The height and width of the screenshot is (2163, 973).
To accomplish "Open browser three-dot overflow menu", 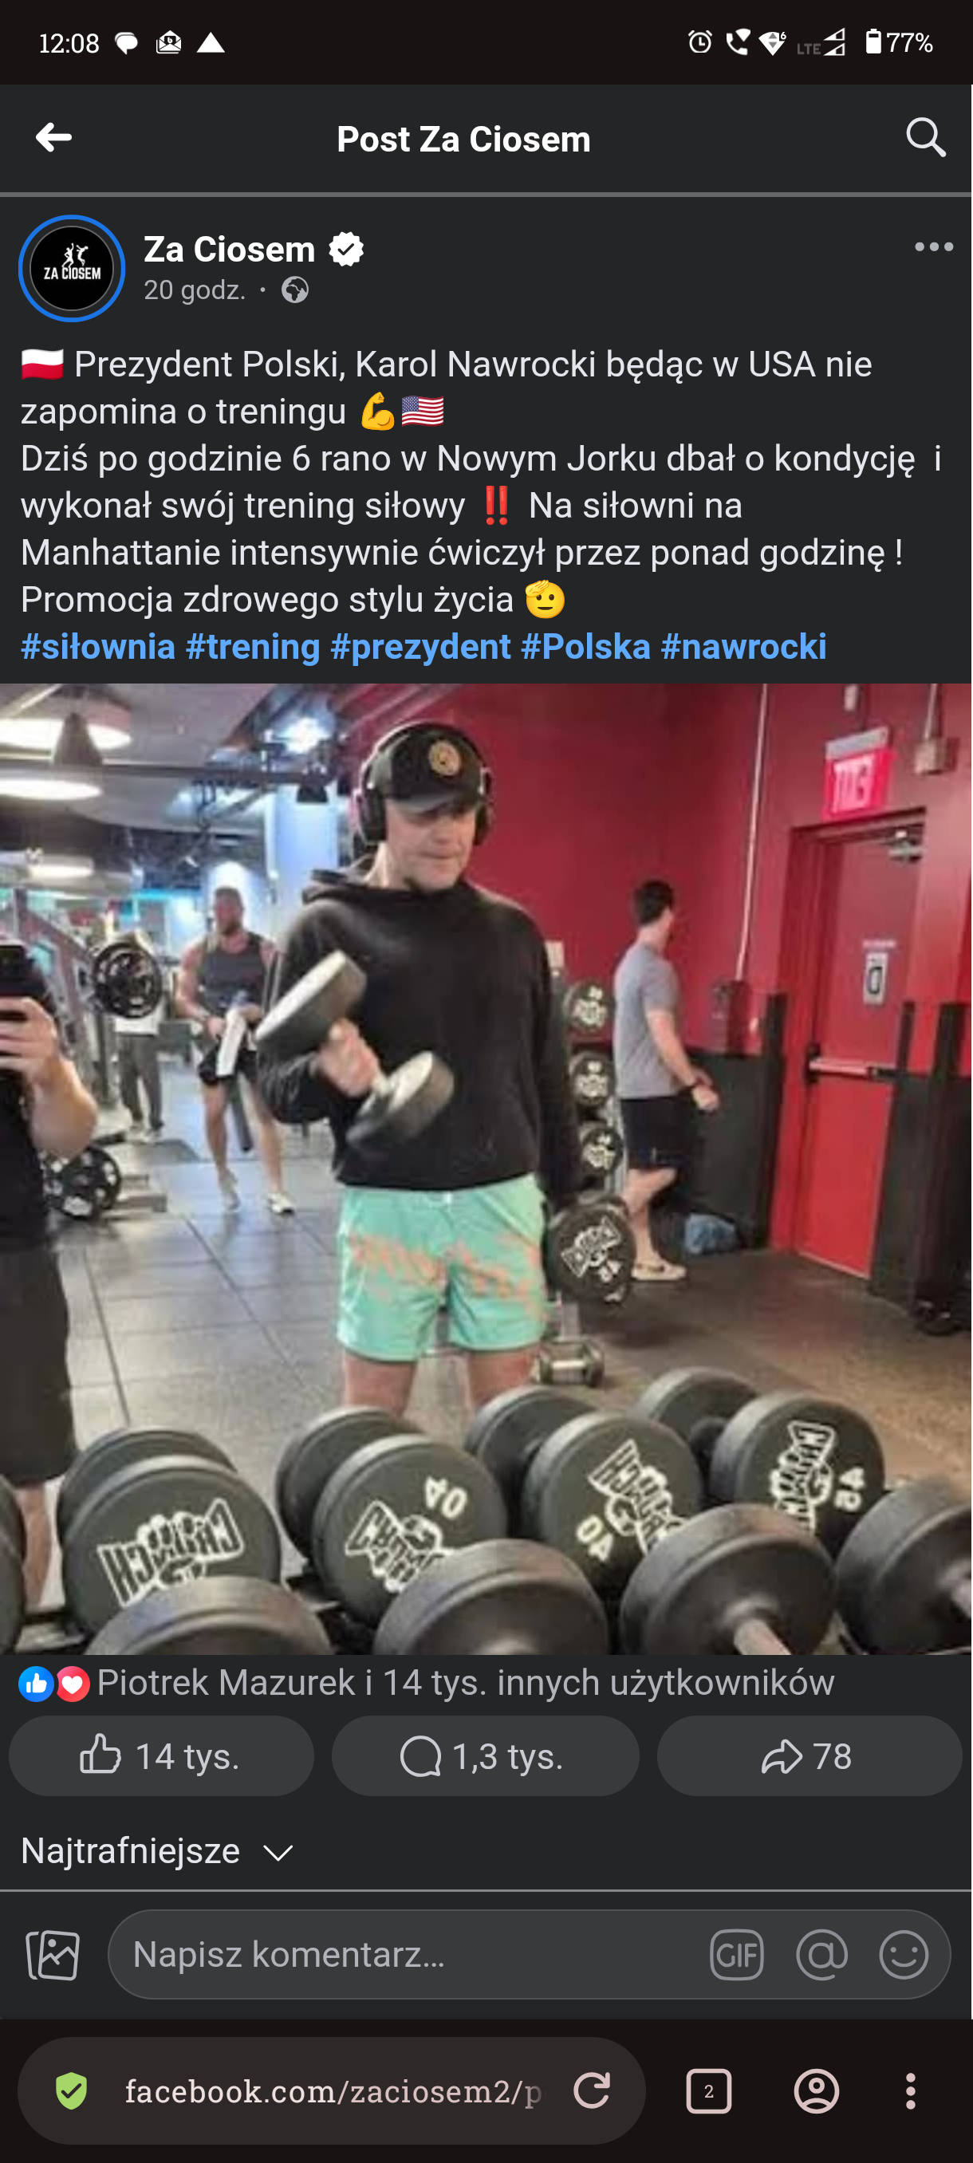I will [x=910, y=2090].
